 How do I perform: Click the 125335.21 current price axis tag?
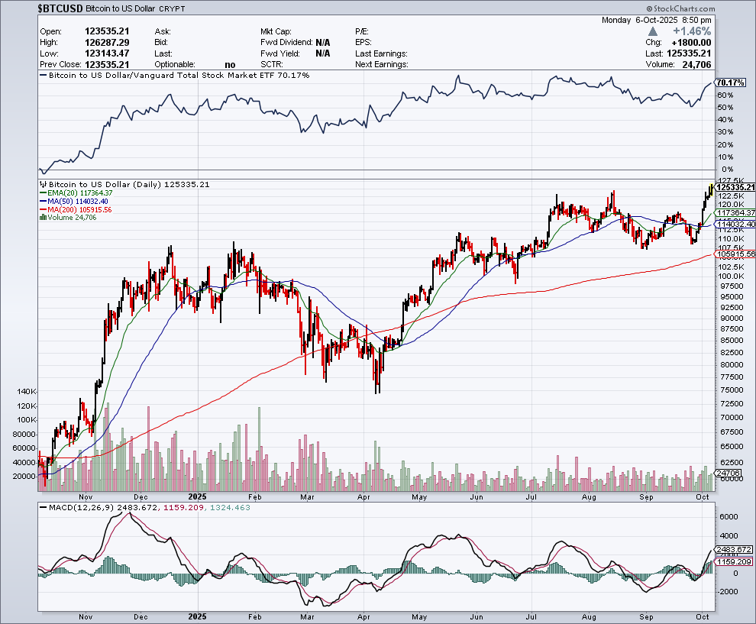[735, 187]
